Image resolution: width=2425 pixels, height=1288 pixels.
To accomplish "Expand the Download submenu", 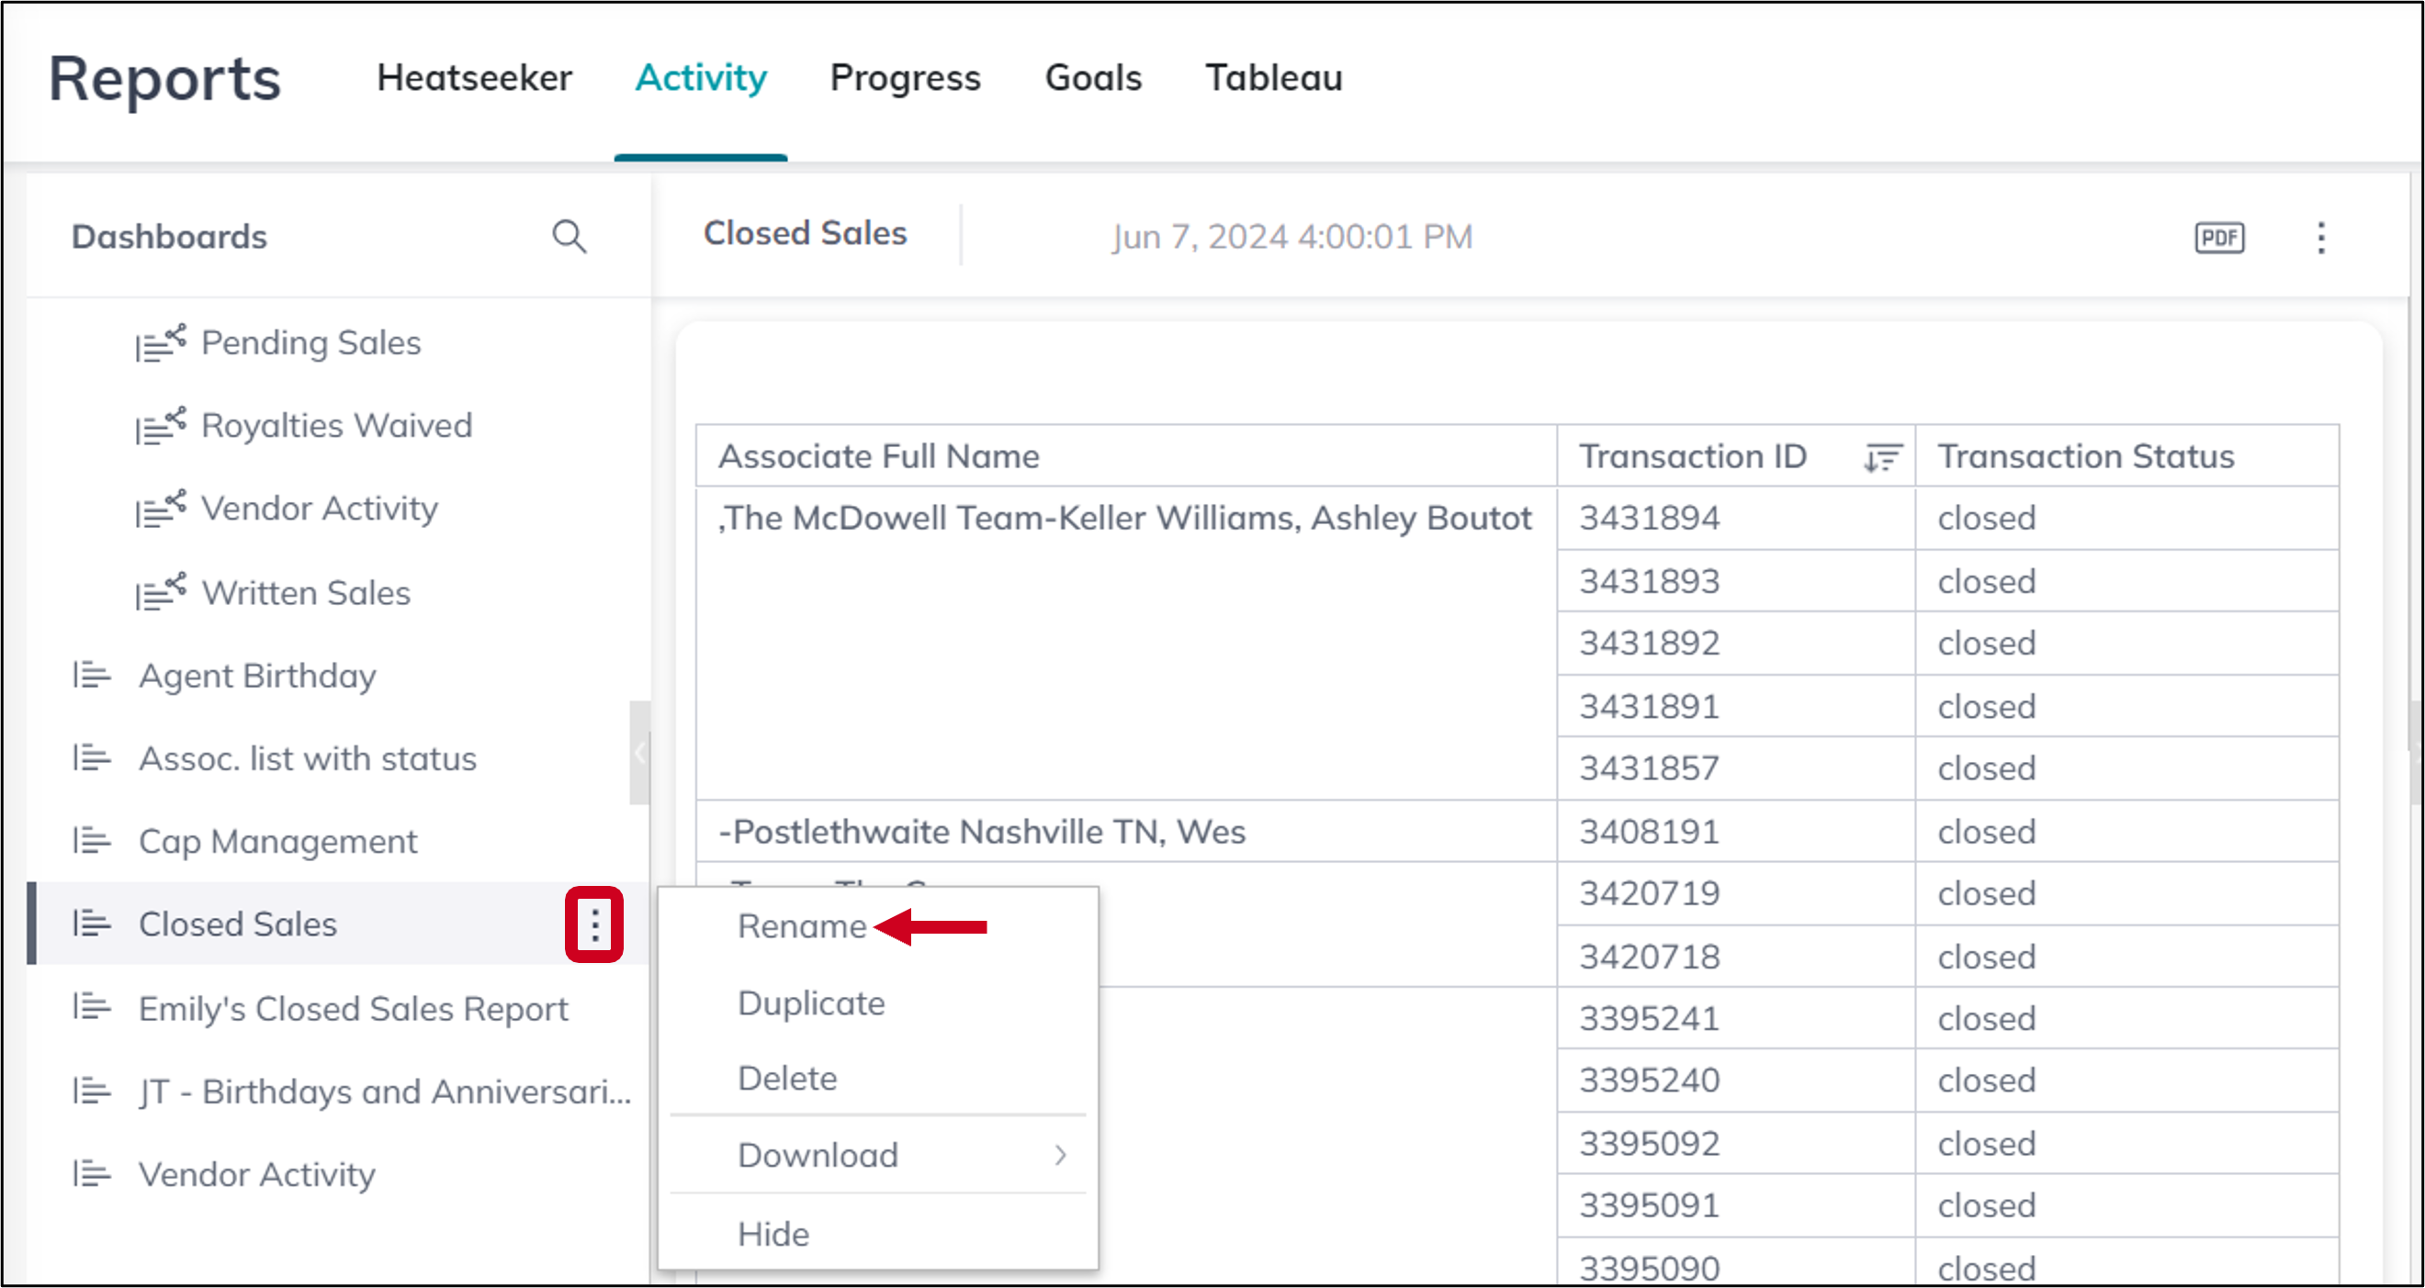I will [818, 1154].
